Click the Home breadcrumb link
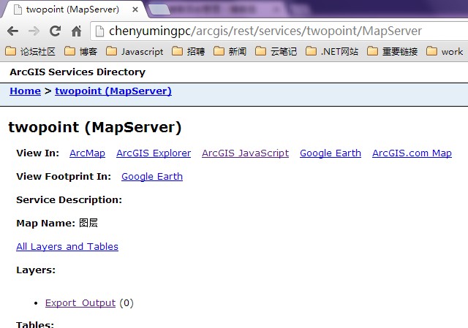Image resolution: width=468 pixels, height=328 pixels. [25, 91]
